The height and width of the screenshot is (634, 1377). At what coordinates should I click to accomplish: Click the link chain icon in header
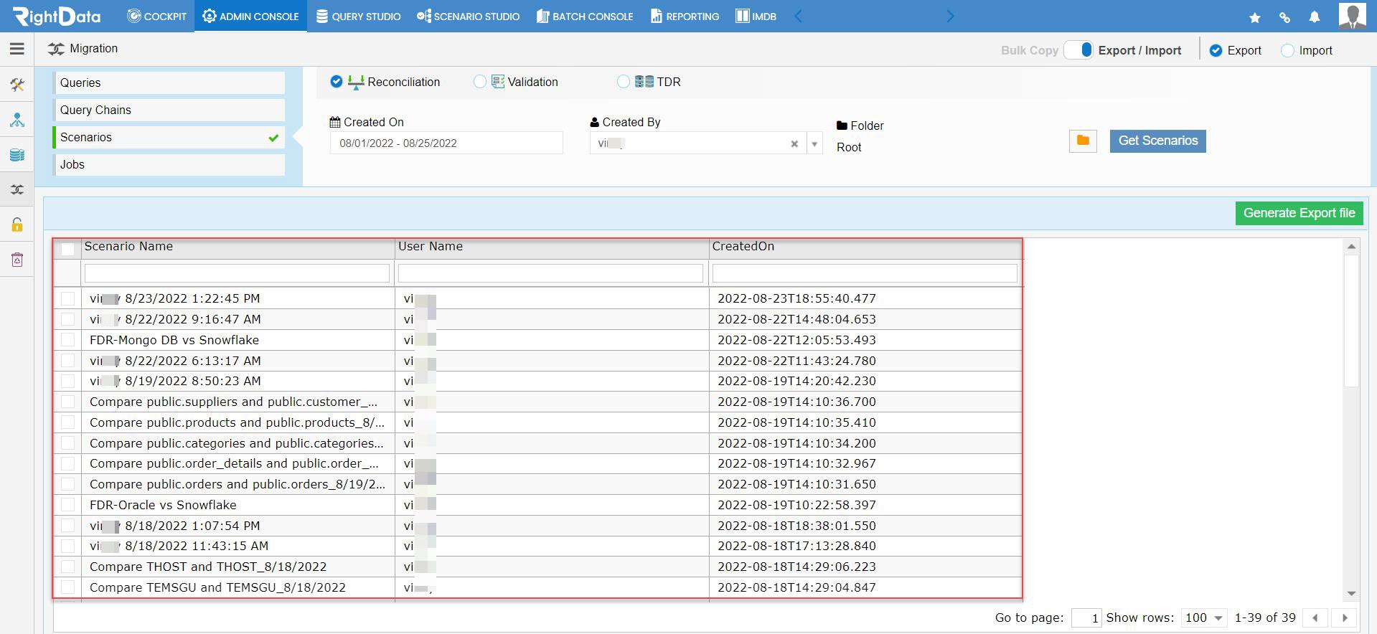[1284, 17]
